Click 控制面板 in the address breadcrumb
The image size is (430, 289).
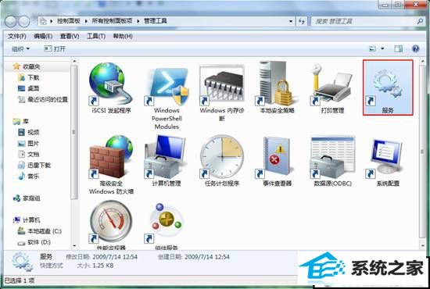[69, 21]
